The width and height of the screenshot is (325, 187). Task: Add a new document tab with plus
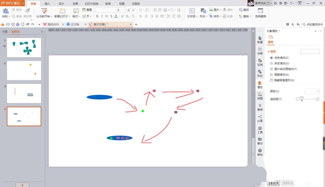136,24
